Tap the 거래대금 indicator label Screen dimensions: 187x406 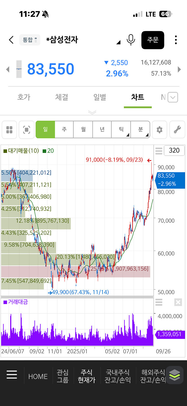[16, 302]
